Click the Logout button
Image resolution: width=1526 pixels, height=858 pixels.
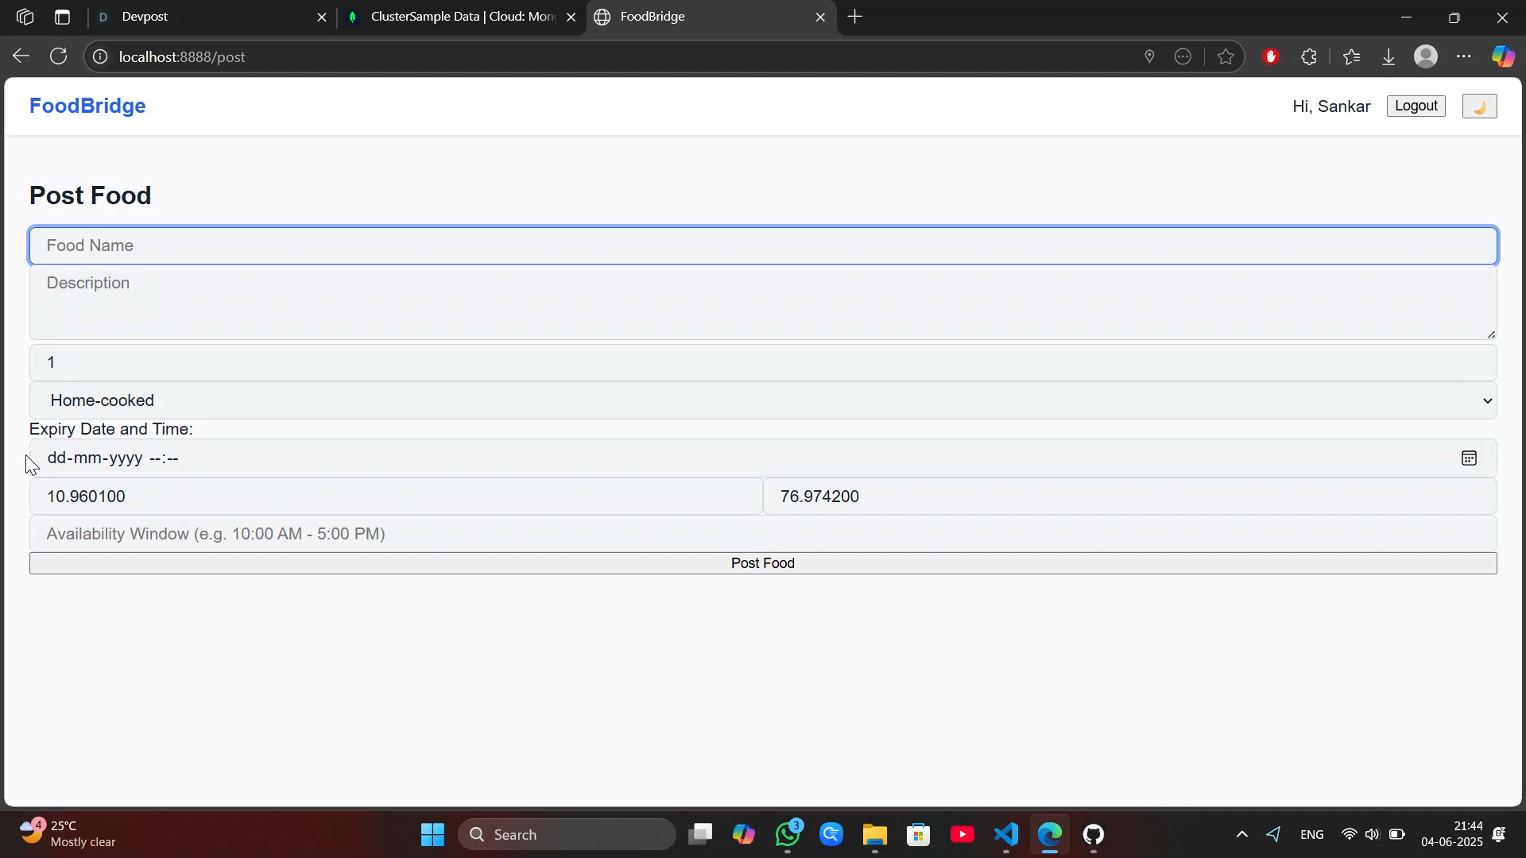point(1416,106)
